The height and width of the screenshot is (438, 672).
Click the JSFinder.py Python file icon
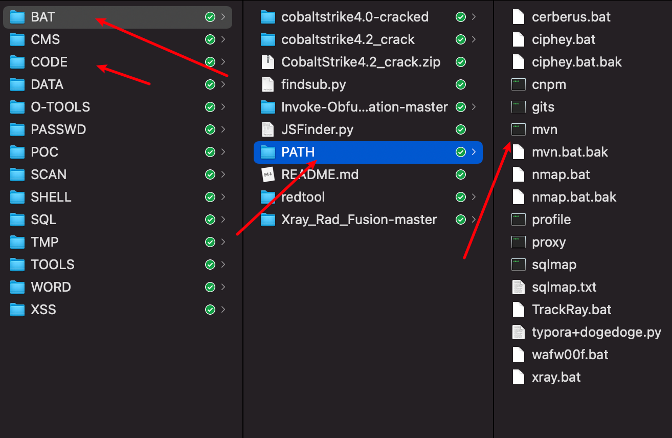click(x=268, y=130)
